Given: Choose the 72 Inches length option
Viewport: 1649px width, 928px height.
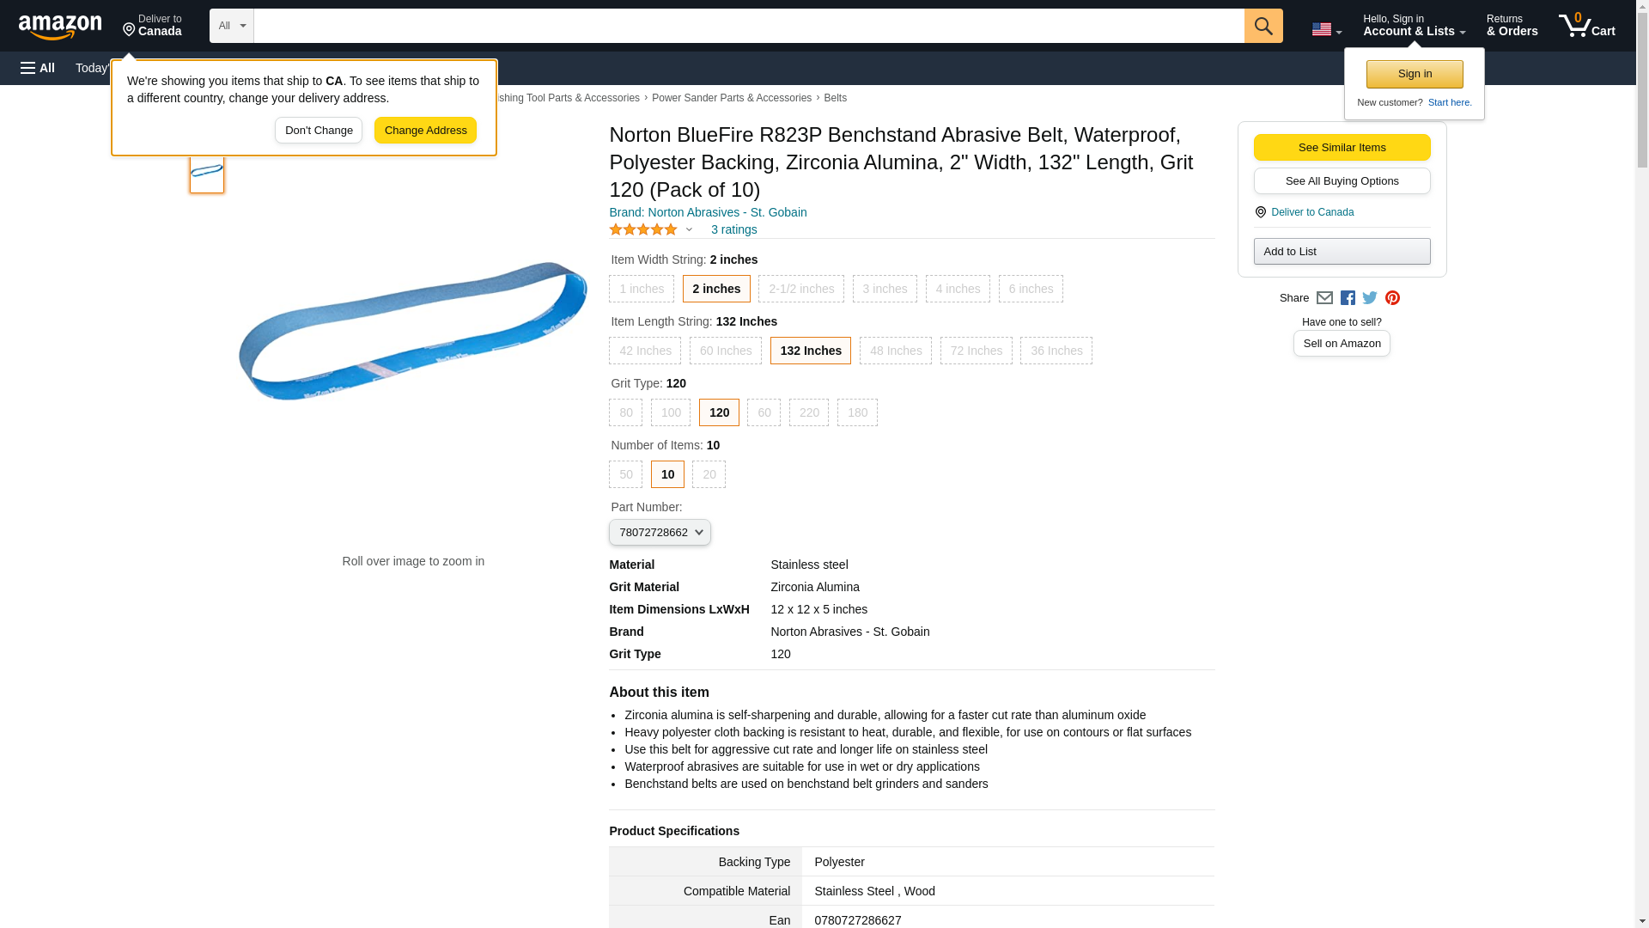Looking at the screenshot, I should click(x=976, y=351).
